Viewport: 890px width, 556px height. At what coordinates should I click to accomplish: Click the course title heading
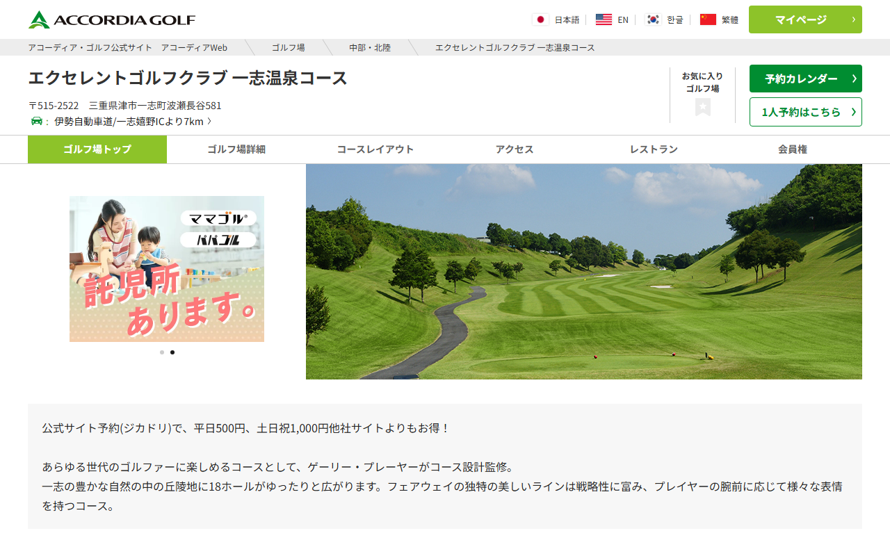point(188,78)
